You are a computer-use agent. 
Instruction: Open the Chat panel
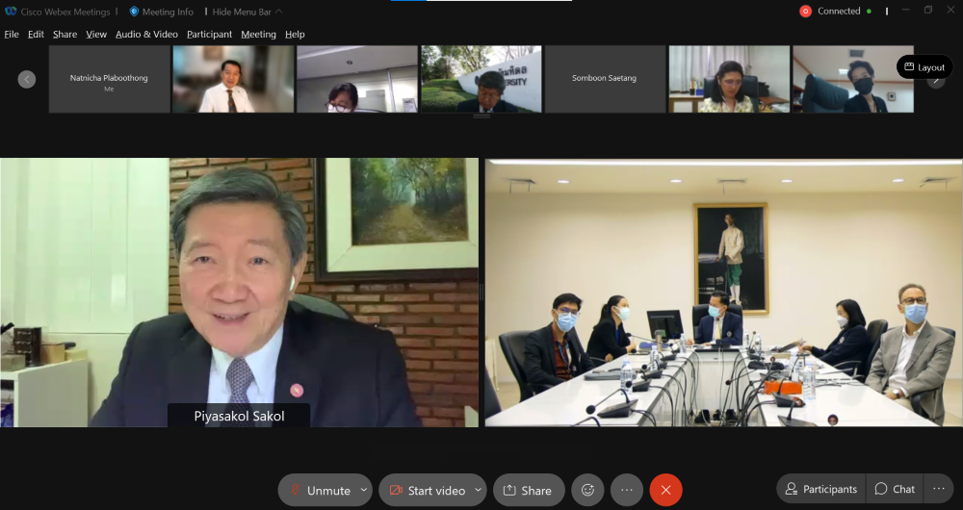coord(895,489)
